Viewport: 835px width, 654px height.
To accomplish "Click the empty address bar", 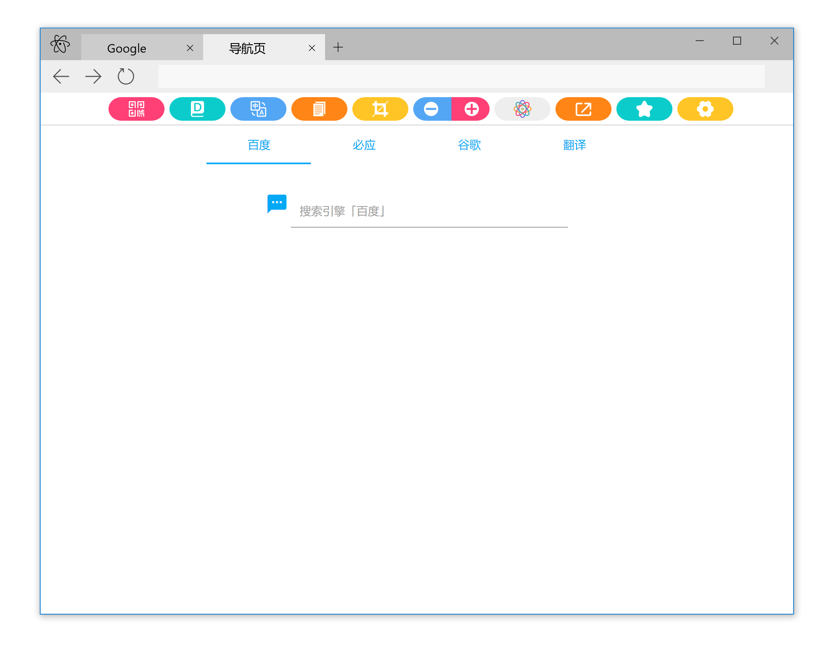I will point(461,76).
